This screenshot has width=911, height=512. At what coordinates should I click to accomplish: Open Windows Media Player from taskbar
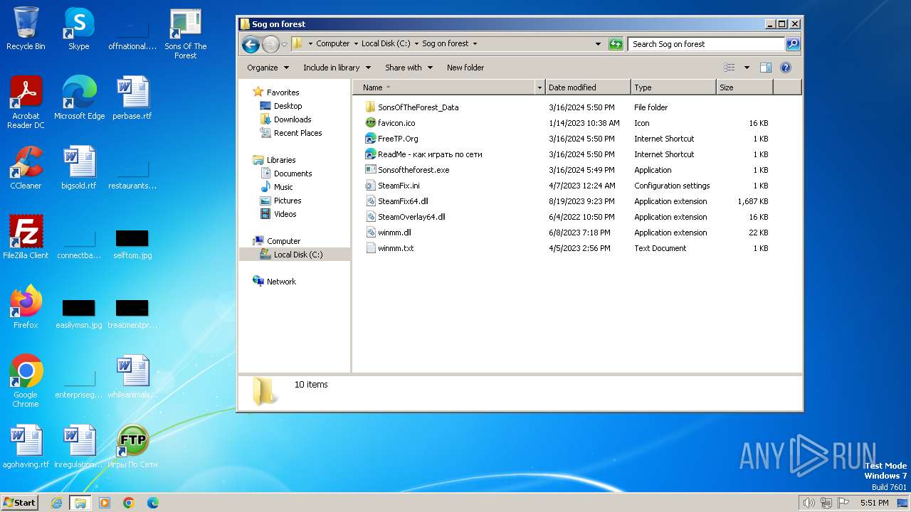(105, 503)
